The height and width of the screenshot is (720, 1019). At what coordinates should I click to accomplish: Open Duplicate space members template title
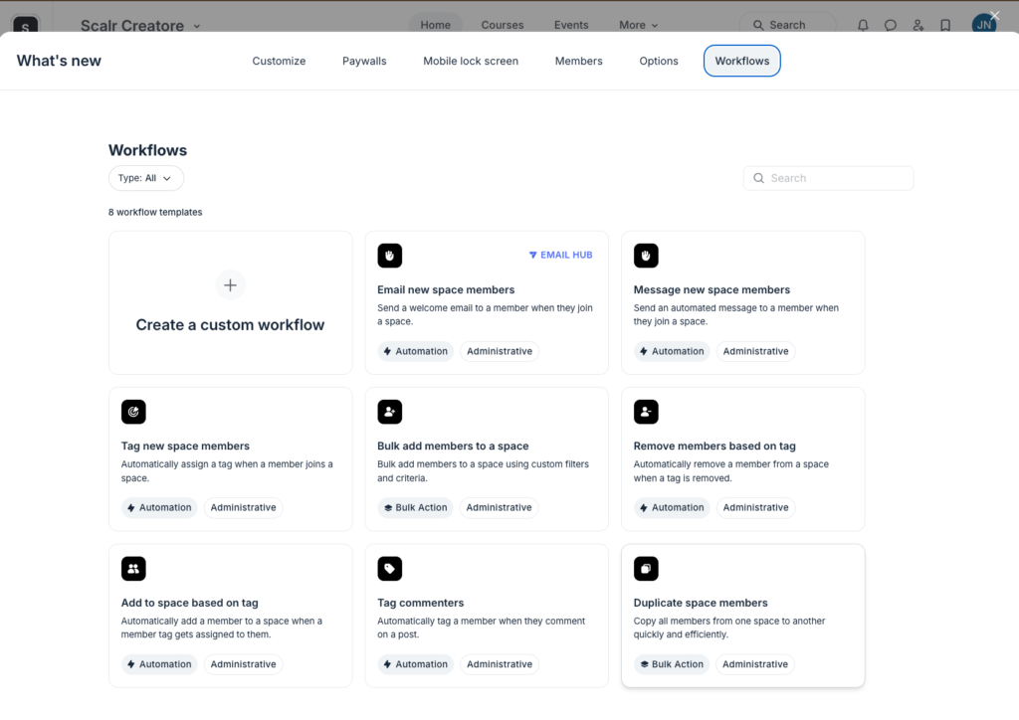(x=701, y=603)
